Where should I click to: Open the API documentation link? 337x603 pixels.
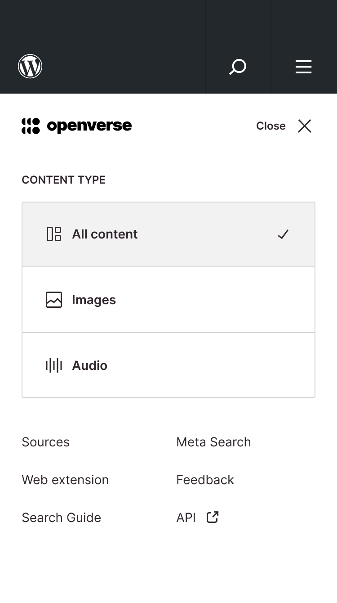(x=186, y=517)
